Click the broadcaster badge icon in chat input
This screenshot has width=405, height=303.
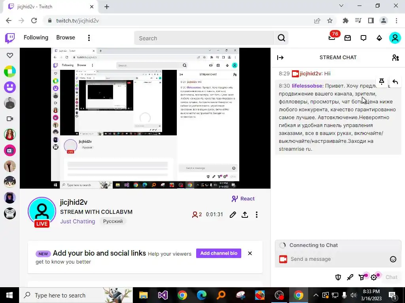coord(283,259)
